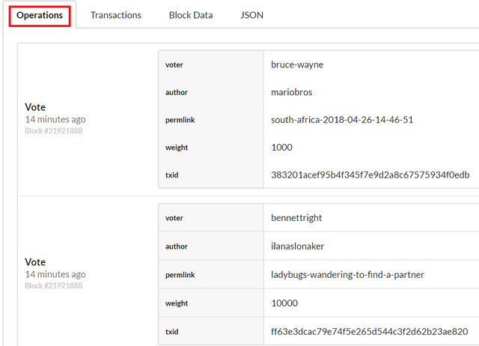This screenshot has height=346, width=479.
Task: Click author name mariobros
Action: tap(293, 92)
